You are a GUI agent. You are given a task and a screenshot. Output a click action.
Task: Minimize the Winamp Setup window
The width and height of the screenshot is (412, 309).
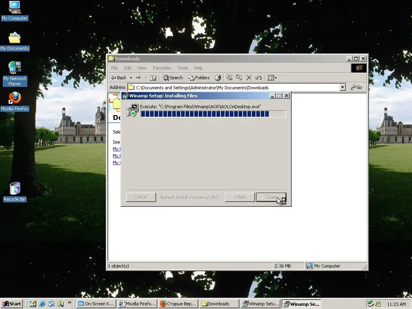tap(272, 96)
